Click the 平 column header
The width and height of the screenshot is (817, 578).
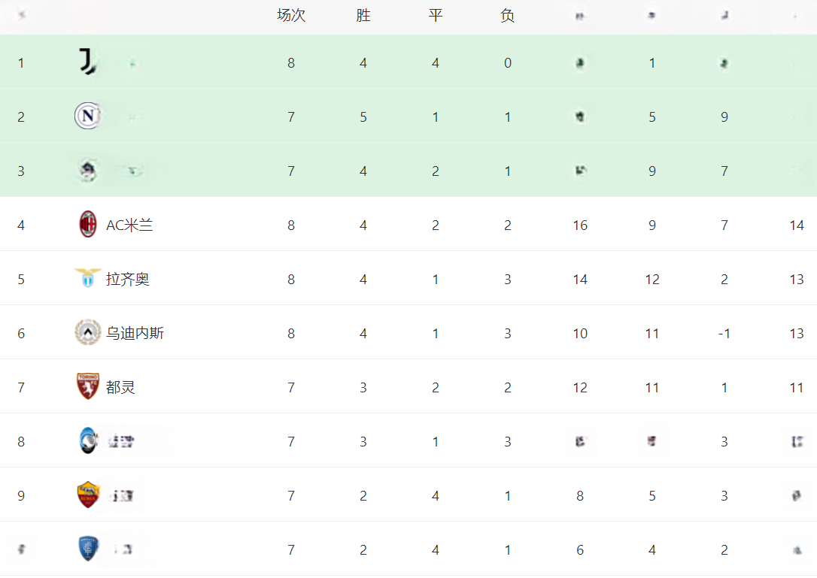coord(436,15)
